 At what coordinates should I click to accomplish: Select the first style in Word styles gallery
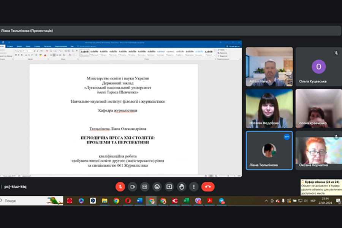(85, 52)
